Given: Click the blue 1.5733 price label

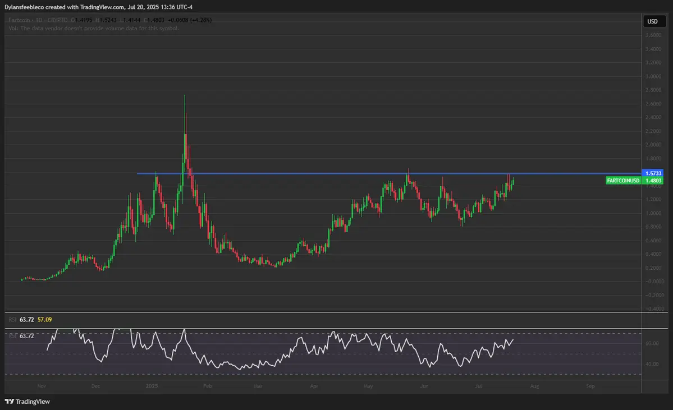Looking at the screenshot, I should click(652, 173).
